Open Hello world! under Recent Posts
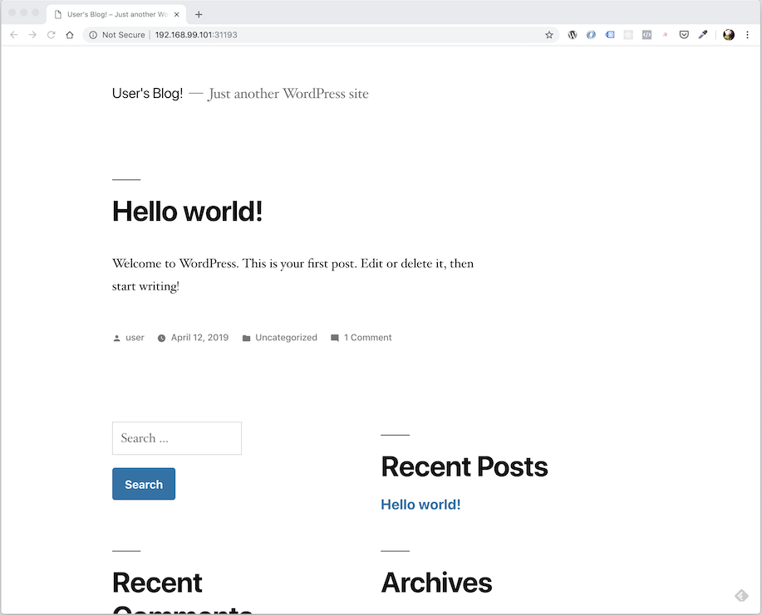This screenshot has height=615, width=762. (420, 505)
